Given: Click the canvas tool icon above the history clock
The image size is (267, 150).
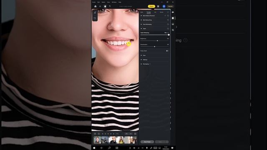Looking at the screenshot, I should click(95, 12).
